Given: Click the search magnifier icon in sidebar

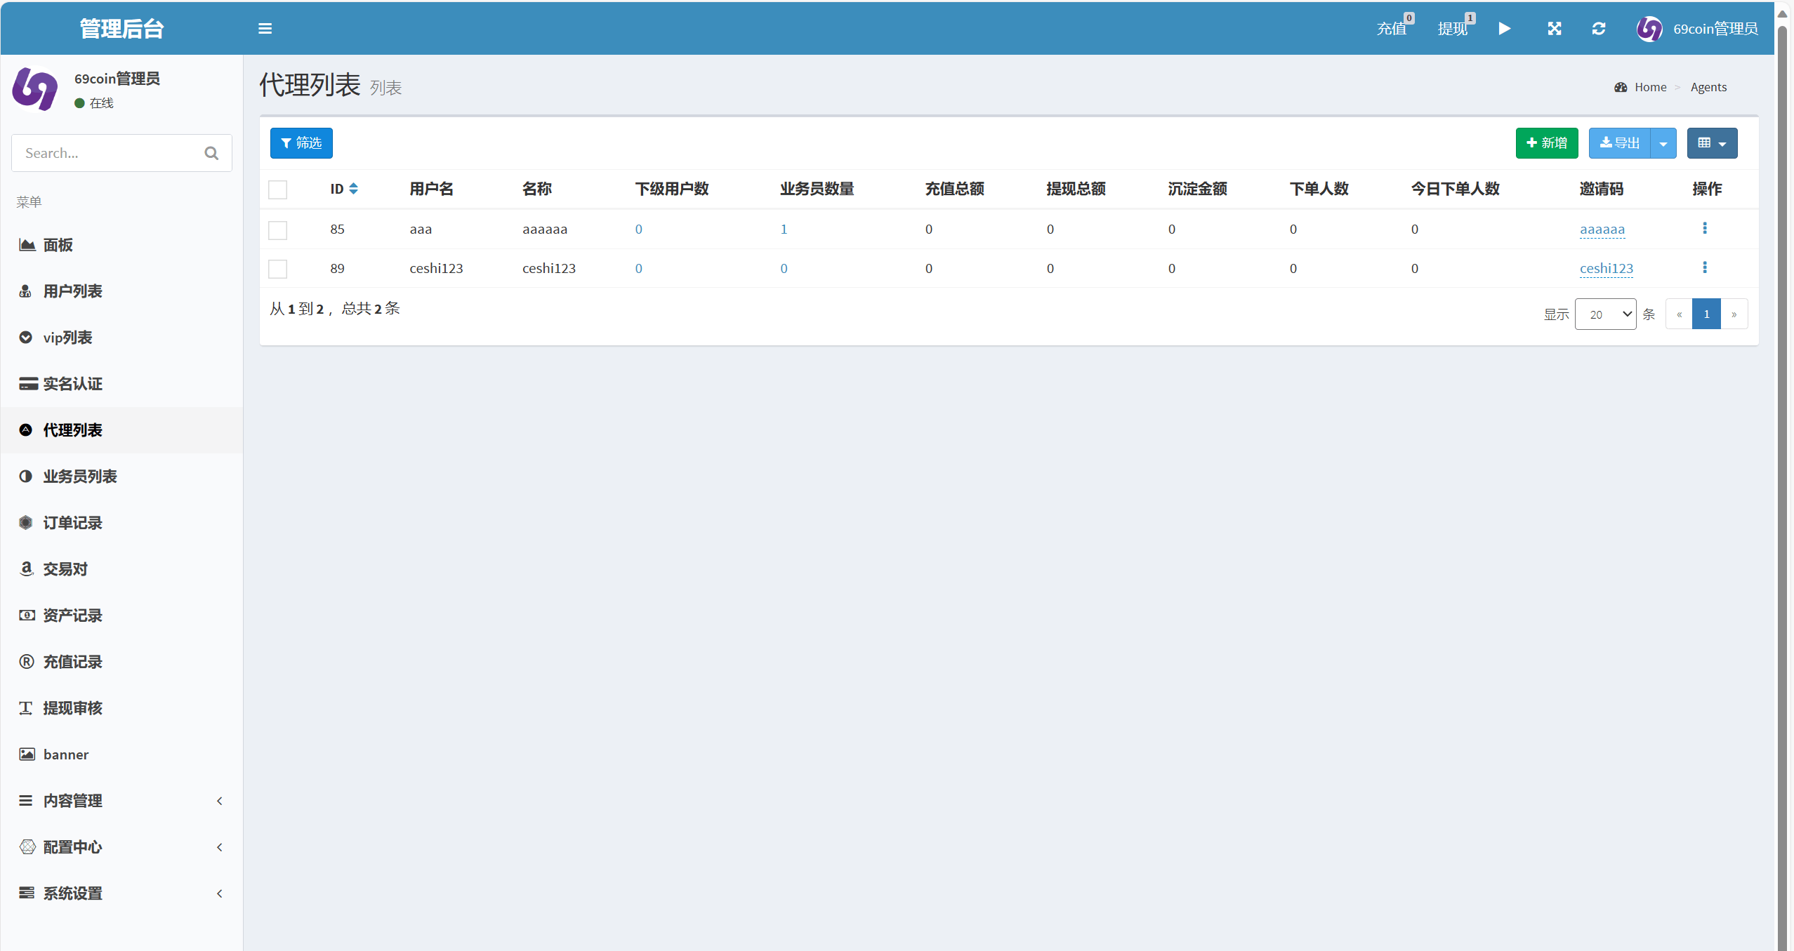Looking at the screenshot, I should coord(211,153).
